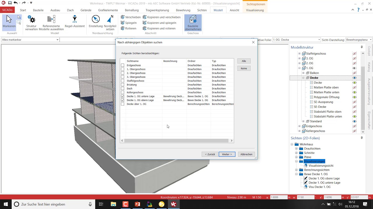373x209 pixels.
Task: Open PowerPoint from the taskbar
Action: coord(138,204)
